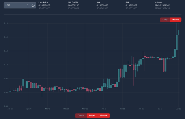Select the Volume chart tab

(104, 116)
